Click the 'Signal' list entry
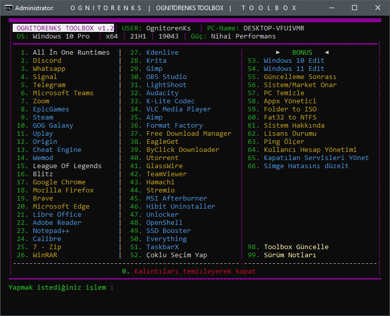 tap(45, 77)
